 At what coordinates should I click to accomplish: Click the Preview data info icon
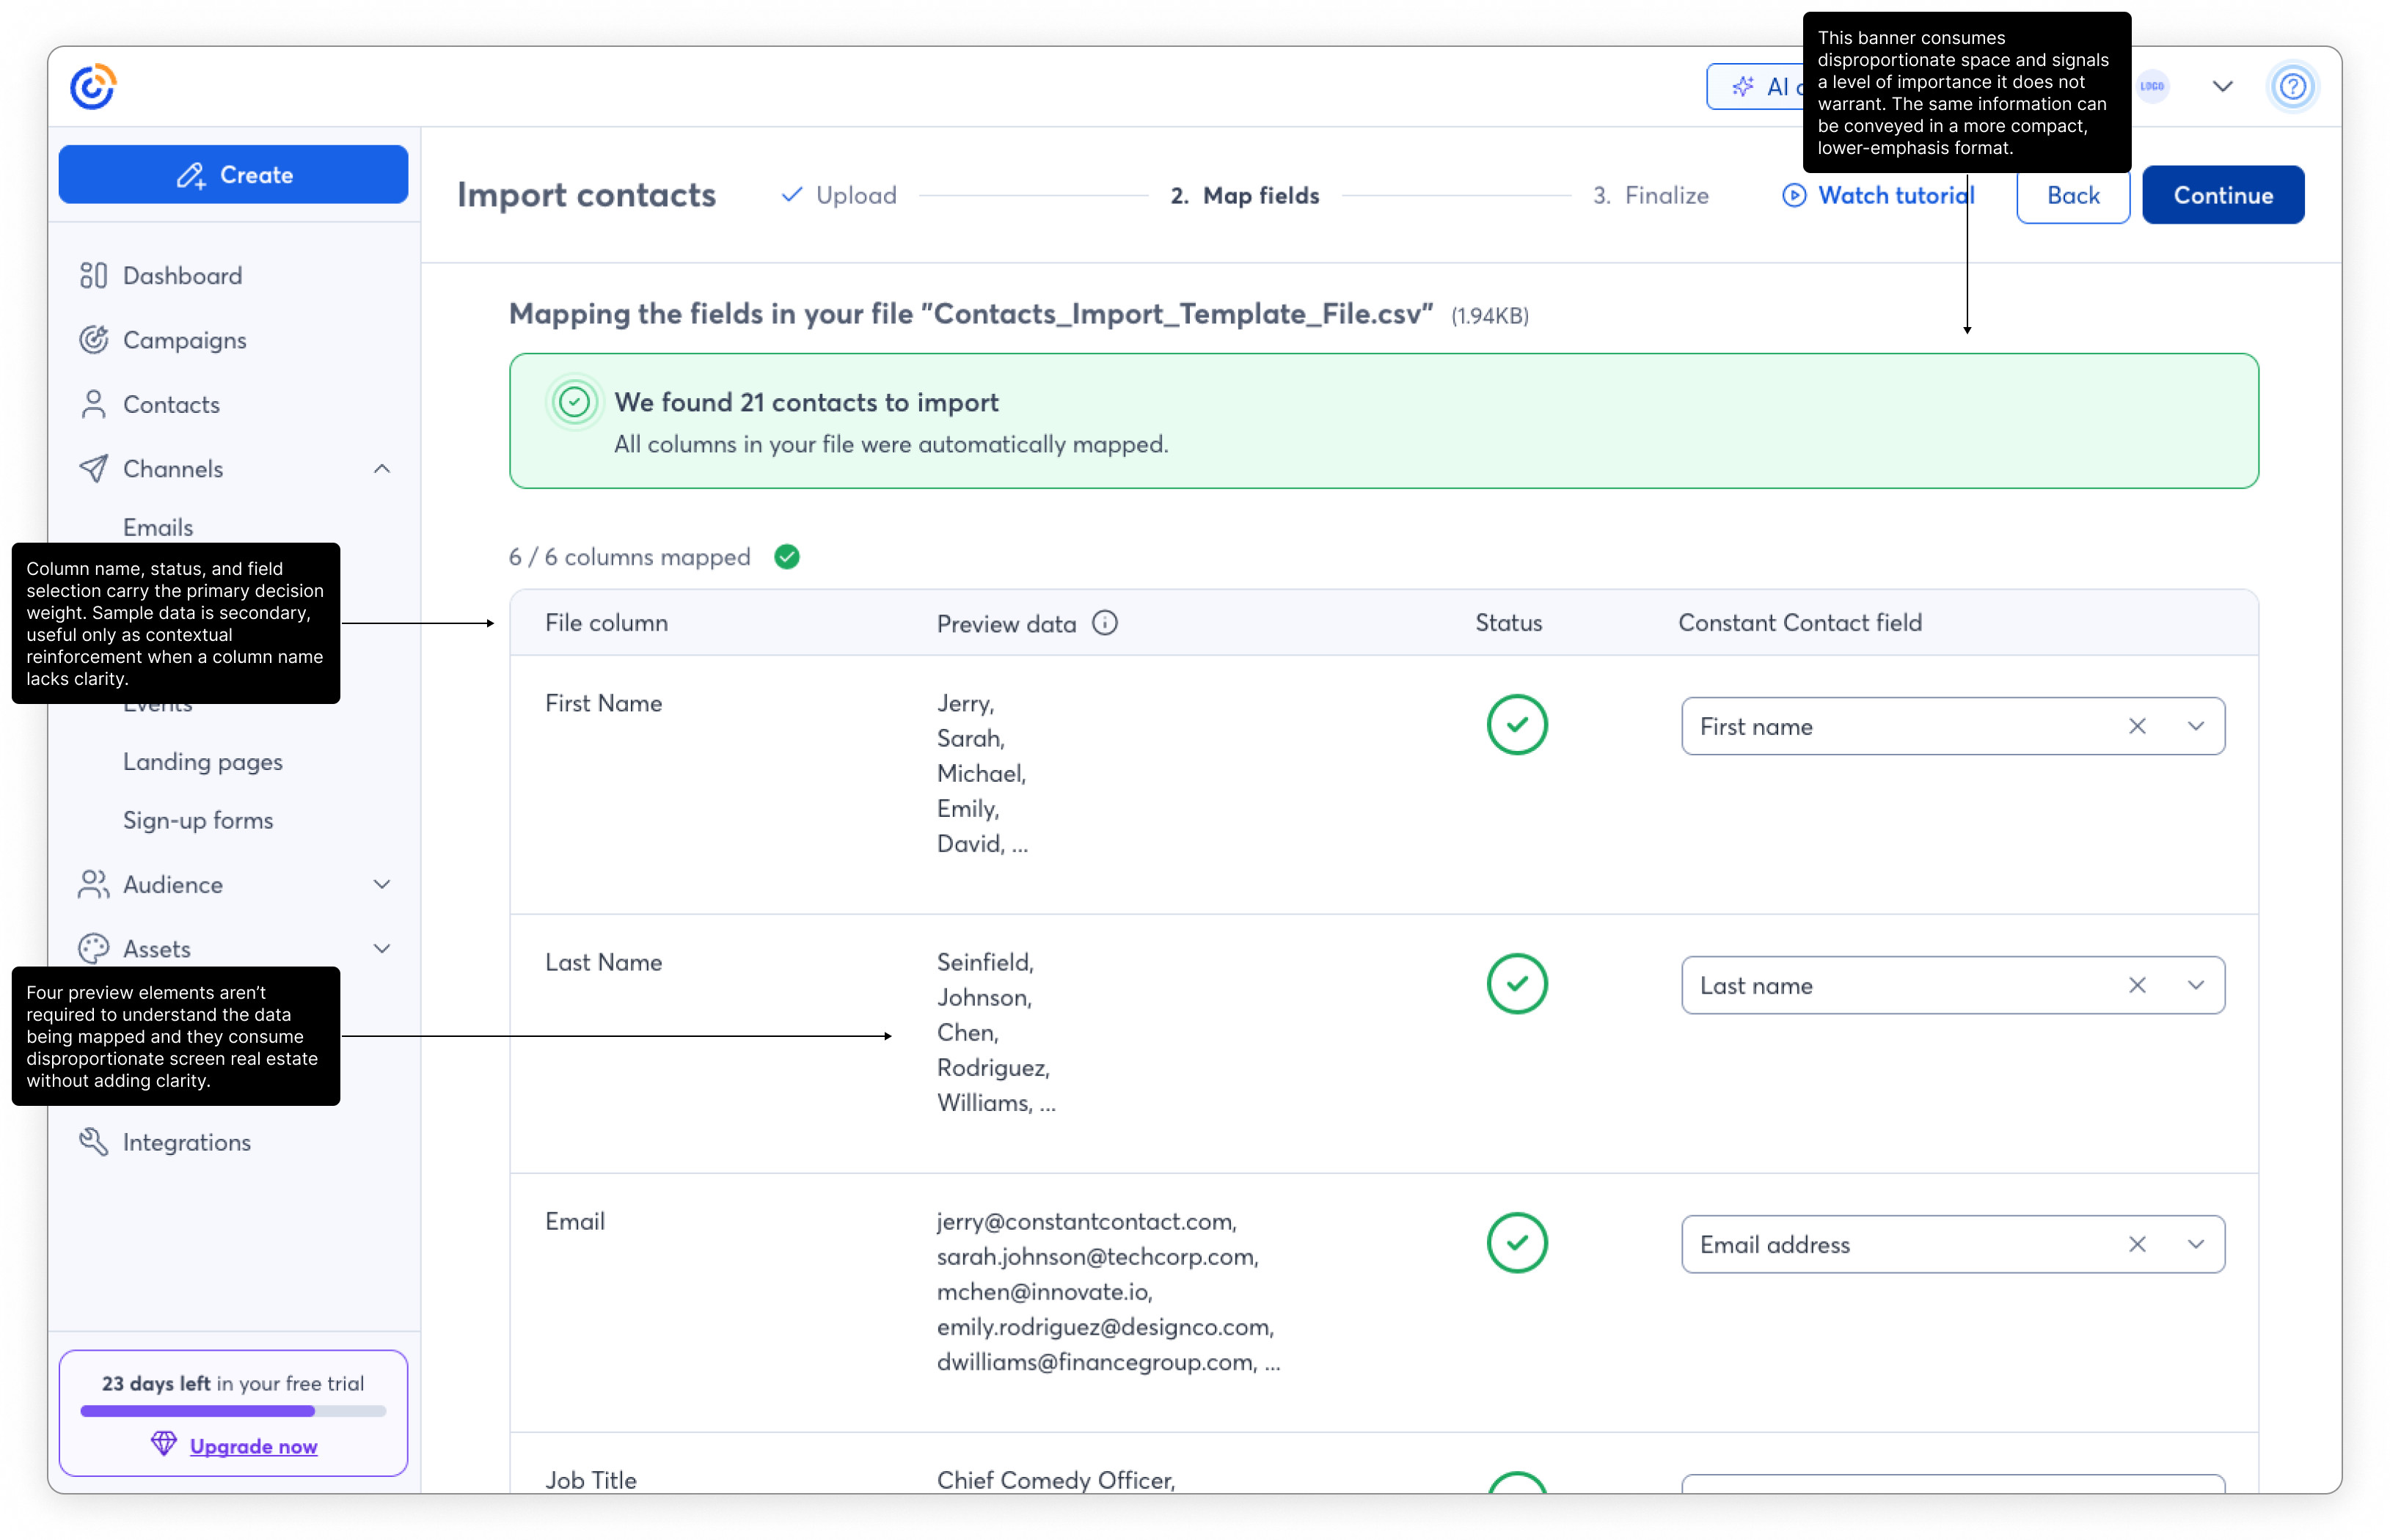coord(1105,623)
